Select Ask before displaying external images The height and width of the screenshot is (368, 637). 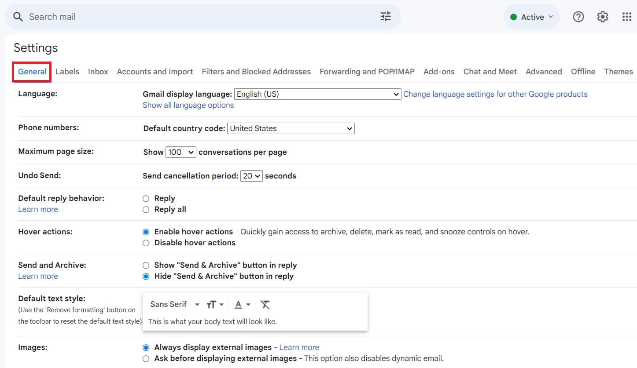tap(146, 358)
